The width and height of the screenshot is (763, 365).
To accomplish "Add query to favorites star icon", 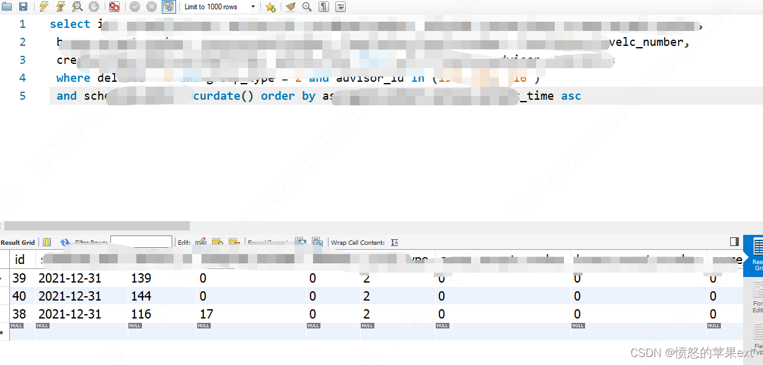I will coord(270,7).
